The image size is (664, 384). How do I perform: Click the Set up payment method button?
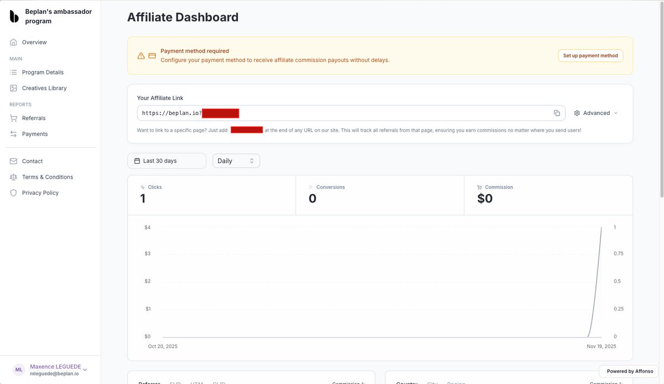590,55
